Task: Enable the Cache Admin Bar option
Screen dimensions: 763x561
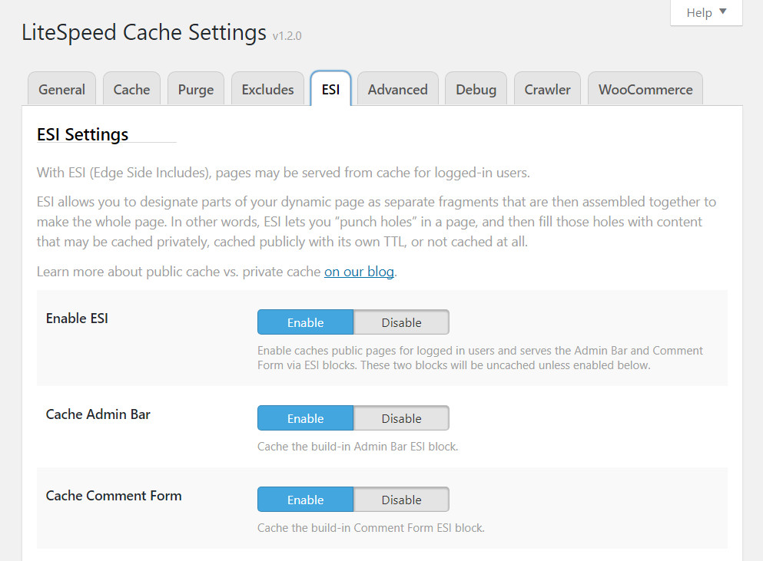Action: tap(305, 417)
